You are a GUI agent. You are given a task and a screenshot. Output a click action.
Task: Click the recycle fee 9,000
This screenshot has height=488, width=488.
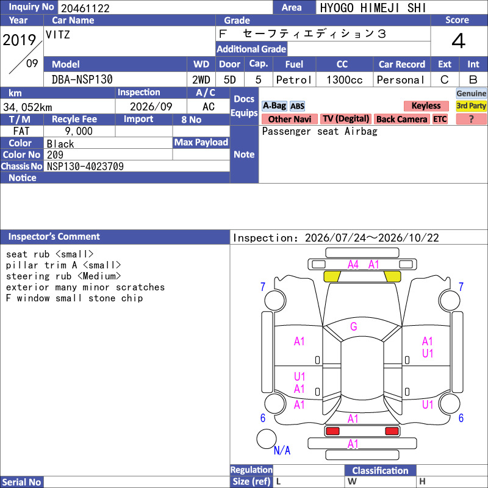pos(79,131)
